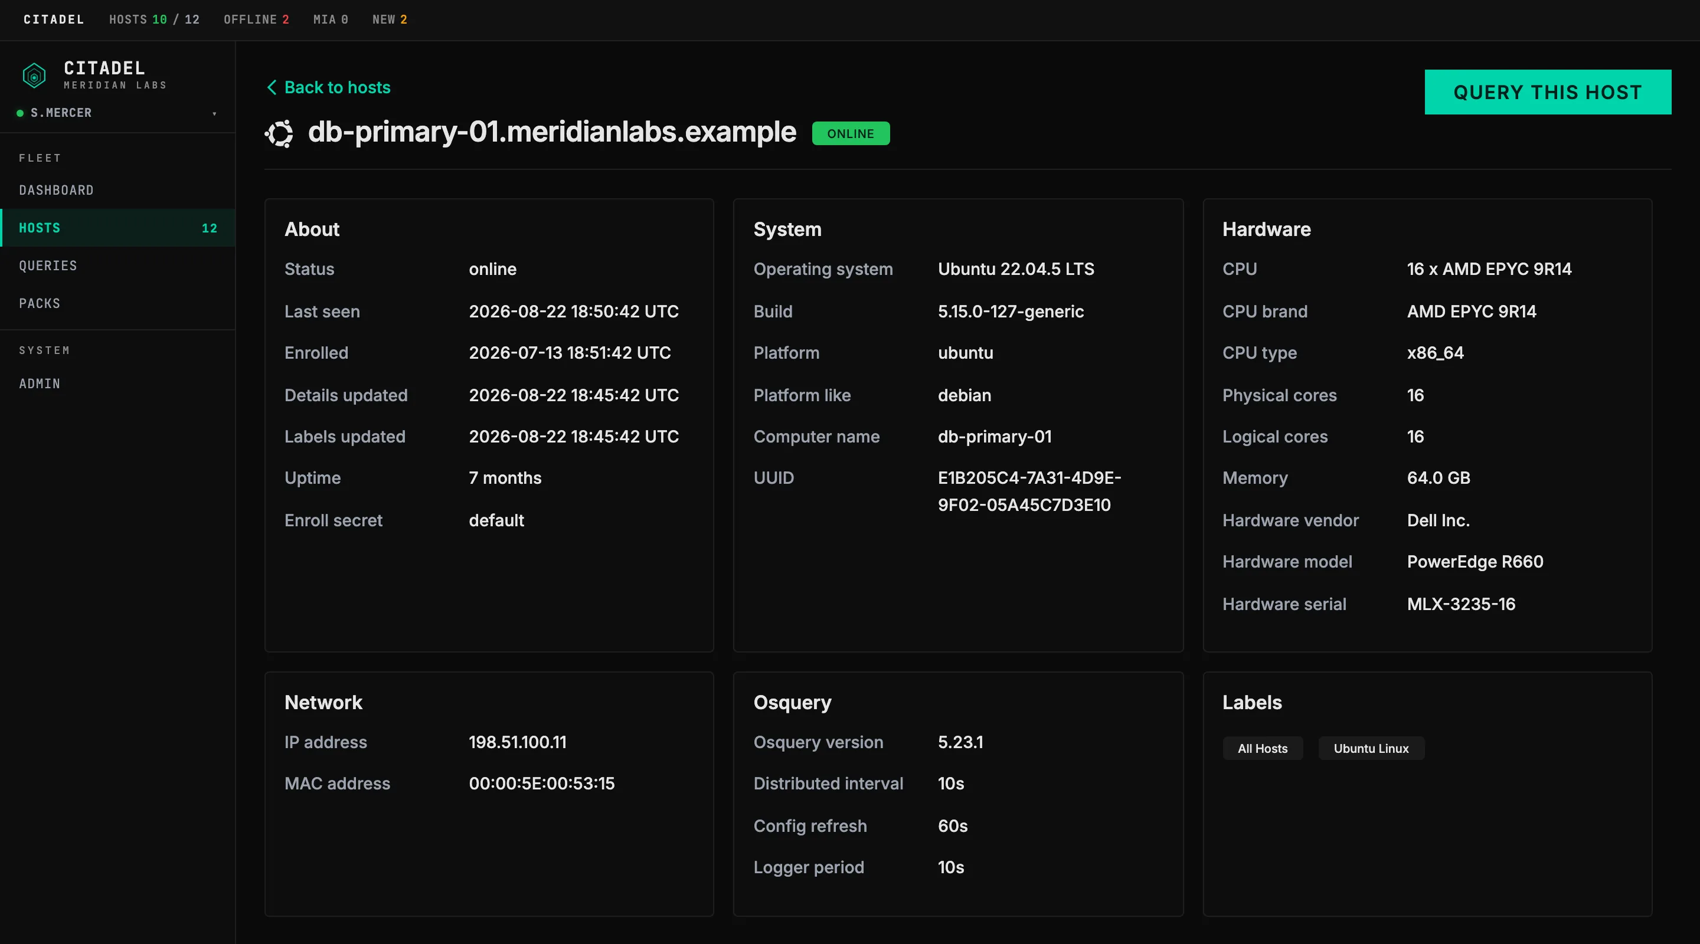This screenshot has width=1700, height=944.
Task: Click the hostname db-primary-01.meridianlabs.example heading
Action: click(552, 132)
